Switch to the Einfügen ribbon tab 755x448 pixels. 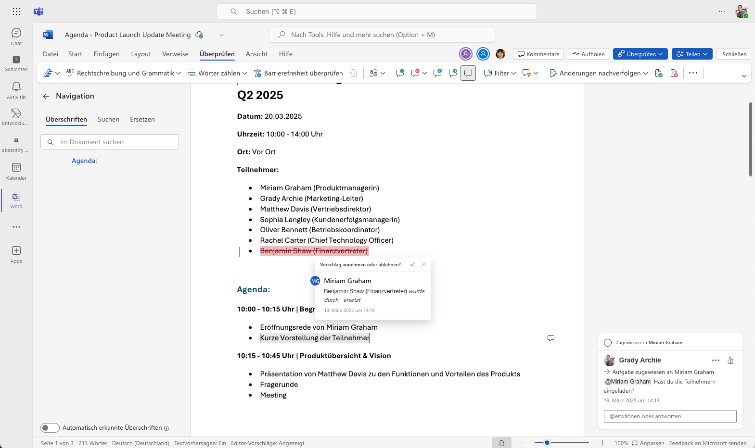coord(106,54)
